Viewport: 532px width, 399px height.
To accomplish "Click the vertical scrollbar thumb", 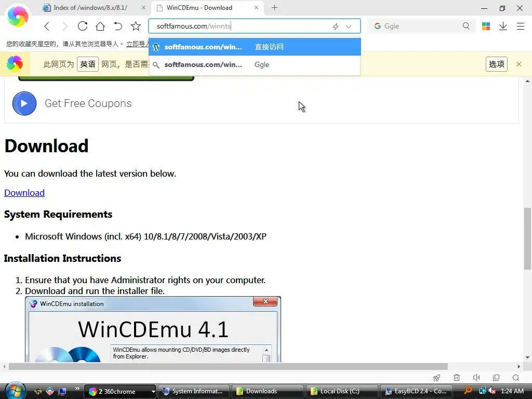I will (527, 238).
